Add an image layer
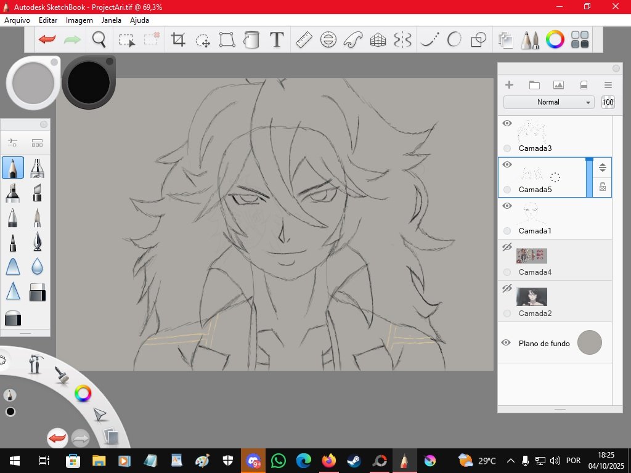Viewport: 631px width, 473px height. point(558,85)
